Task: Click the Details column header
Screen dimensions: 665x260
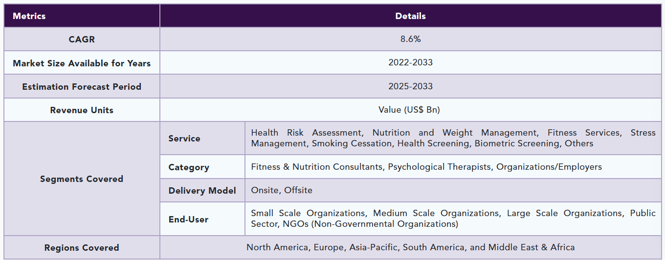Action: pos(410,16)
